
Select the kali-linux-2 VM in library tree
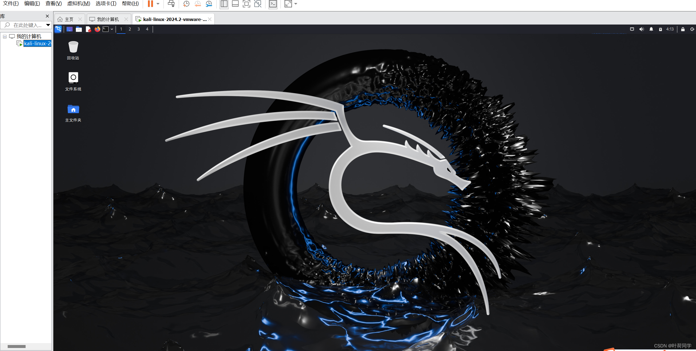37,44
